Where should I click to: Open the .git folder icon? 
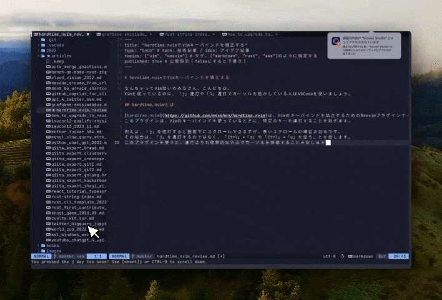coord(43,40)
